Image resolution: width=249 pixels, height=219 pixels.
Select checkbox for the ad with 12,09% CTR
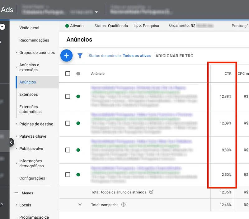coord(68,123)
